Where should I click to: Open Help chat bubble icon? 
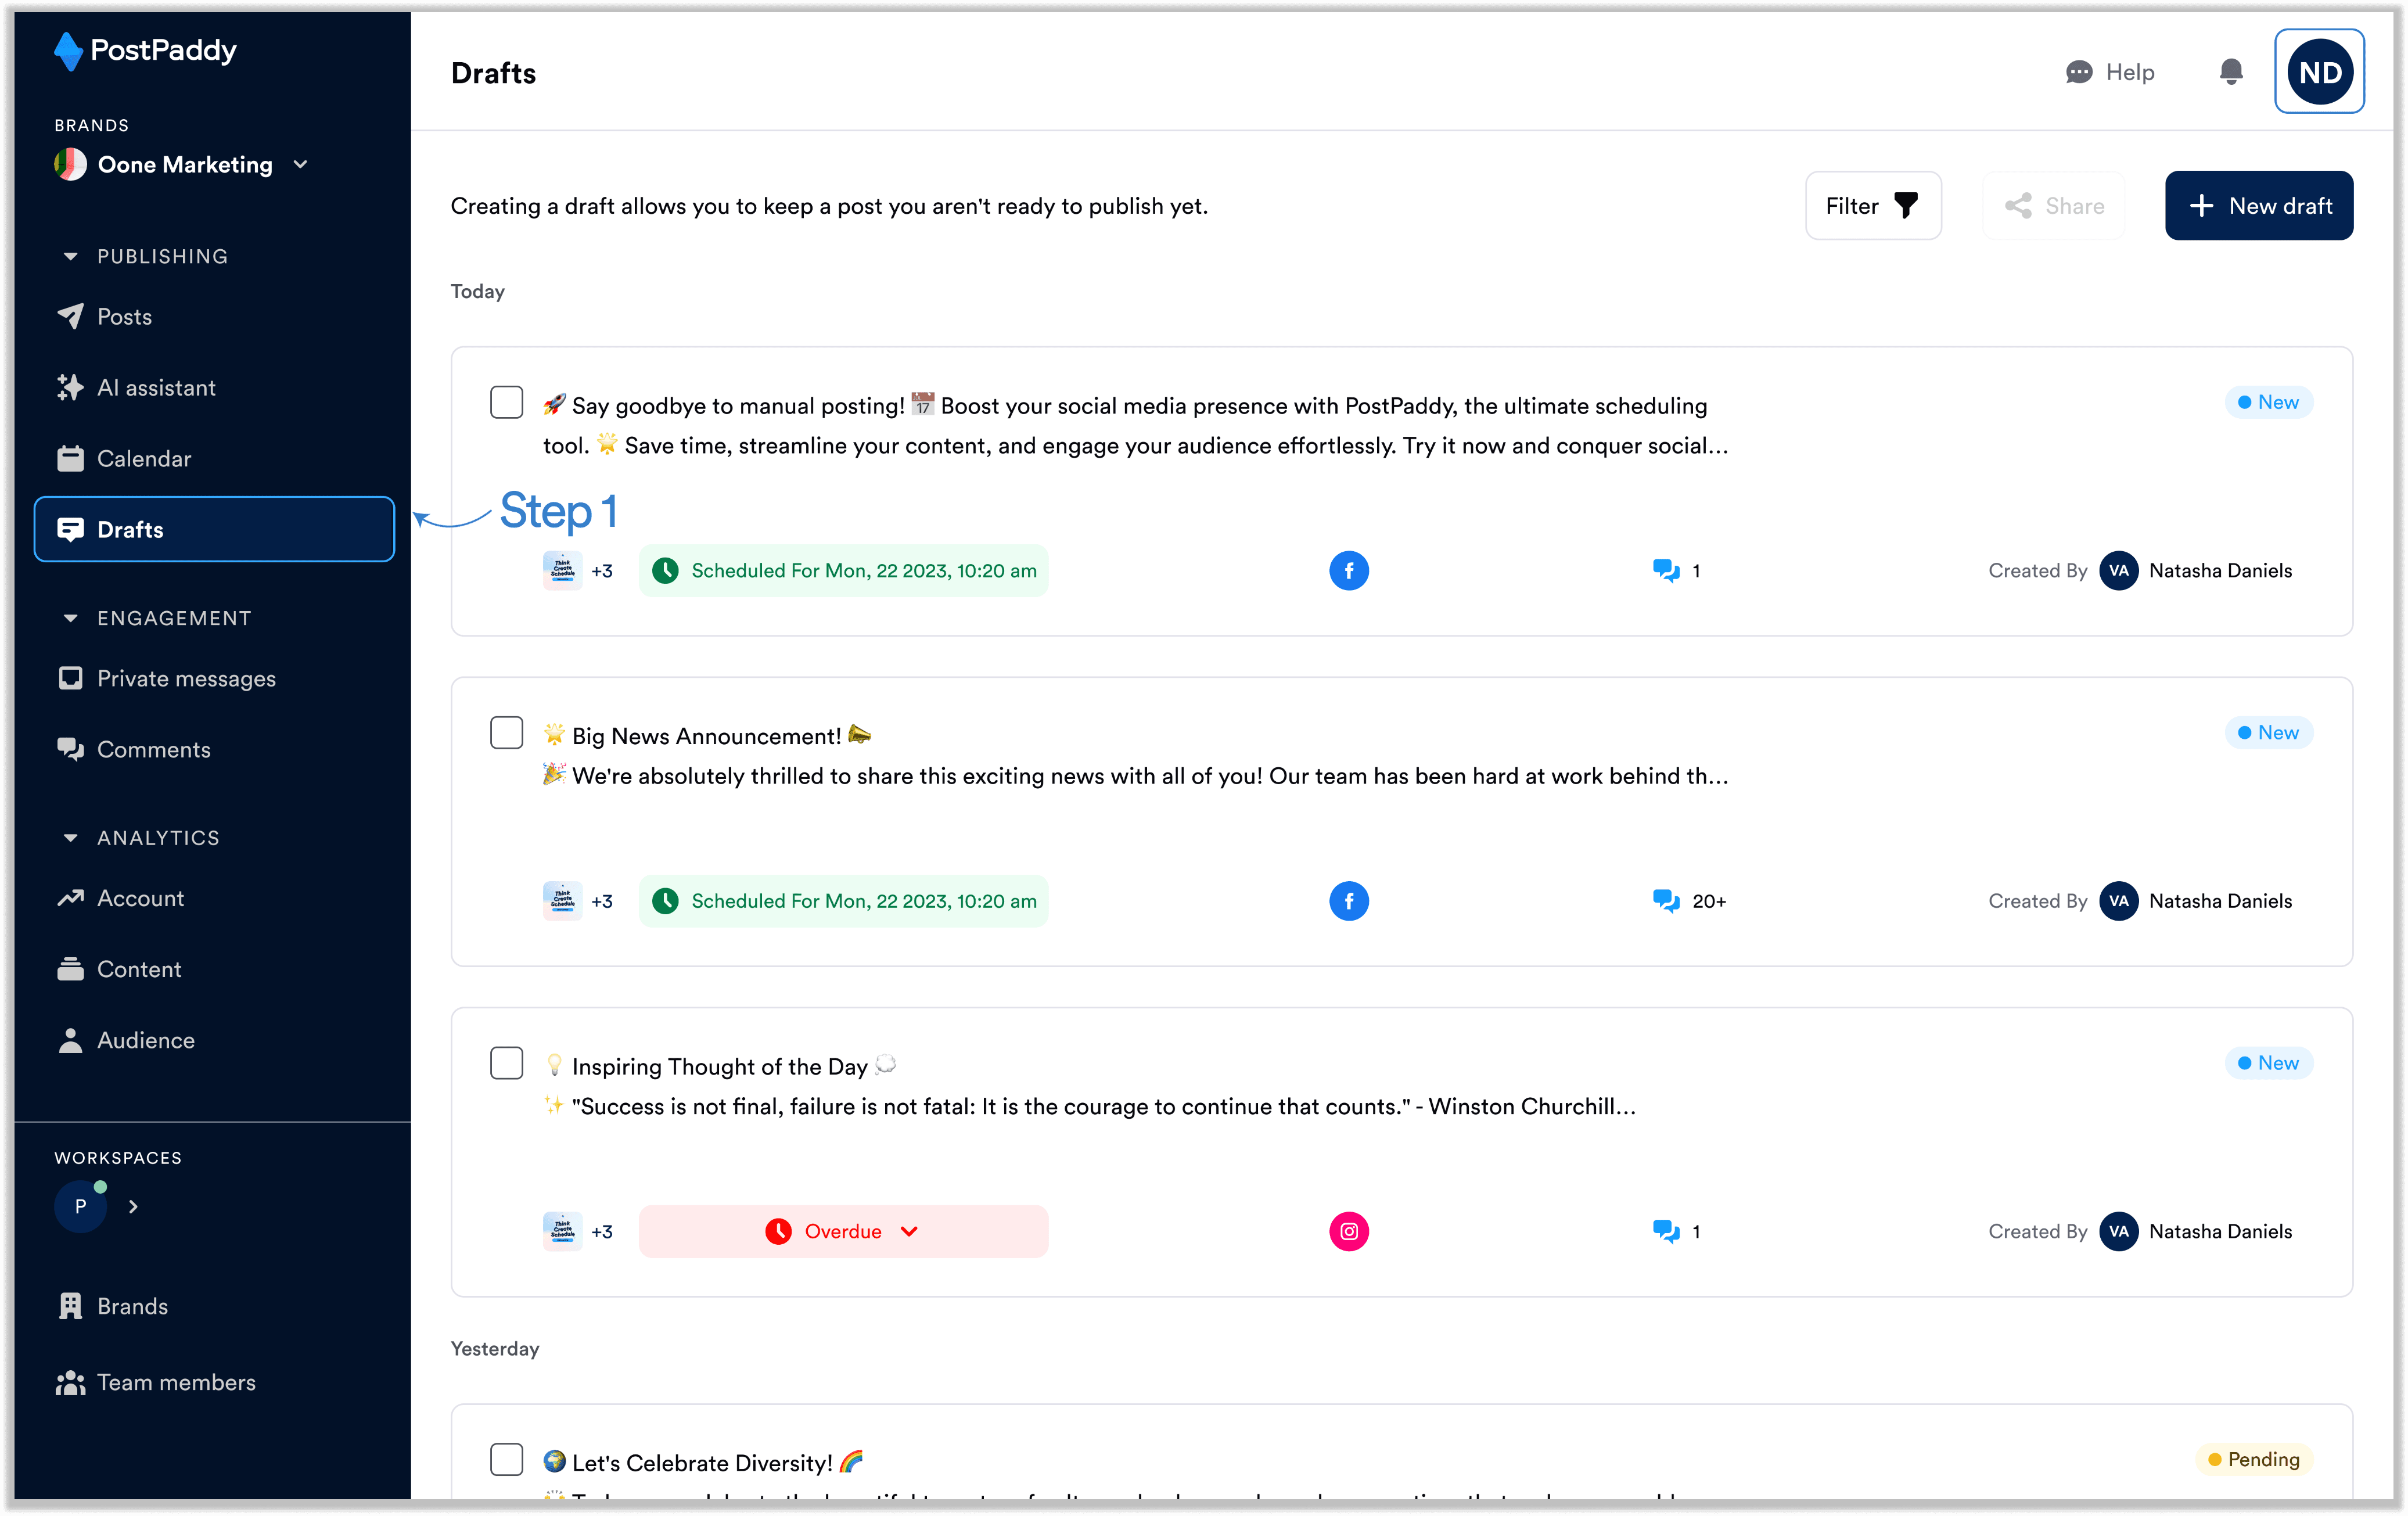(2078, 72)
